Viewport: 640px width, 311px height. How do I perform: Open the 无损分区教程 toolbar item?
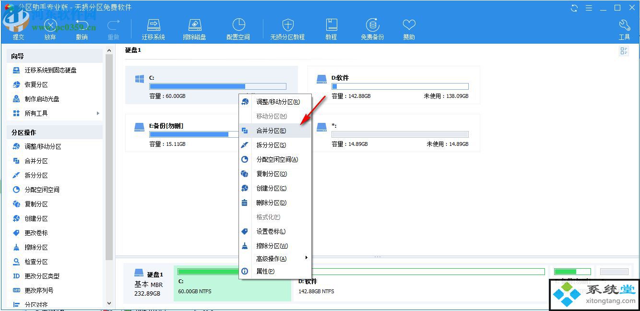pyautogui.click(x=287, y=29)
